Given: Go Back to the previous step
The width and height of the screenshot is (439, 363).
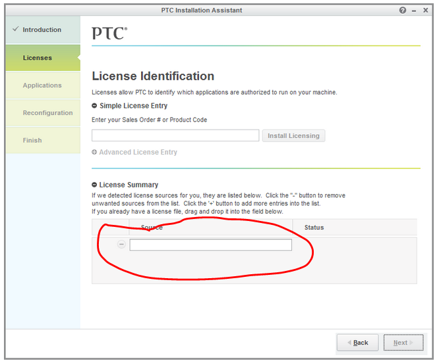Looking at the screenshot, I should click(357, 343).
